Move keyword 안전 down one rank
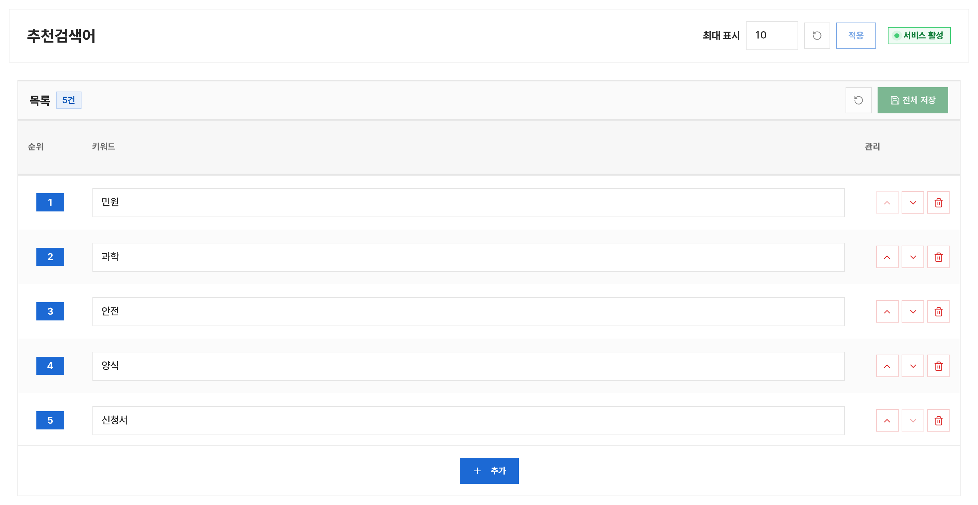 [x=913, y=312]
